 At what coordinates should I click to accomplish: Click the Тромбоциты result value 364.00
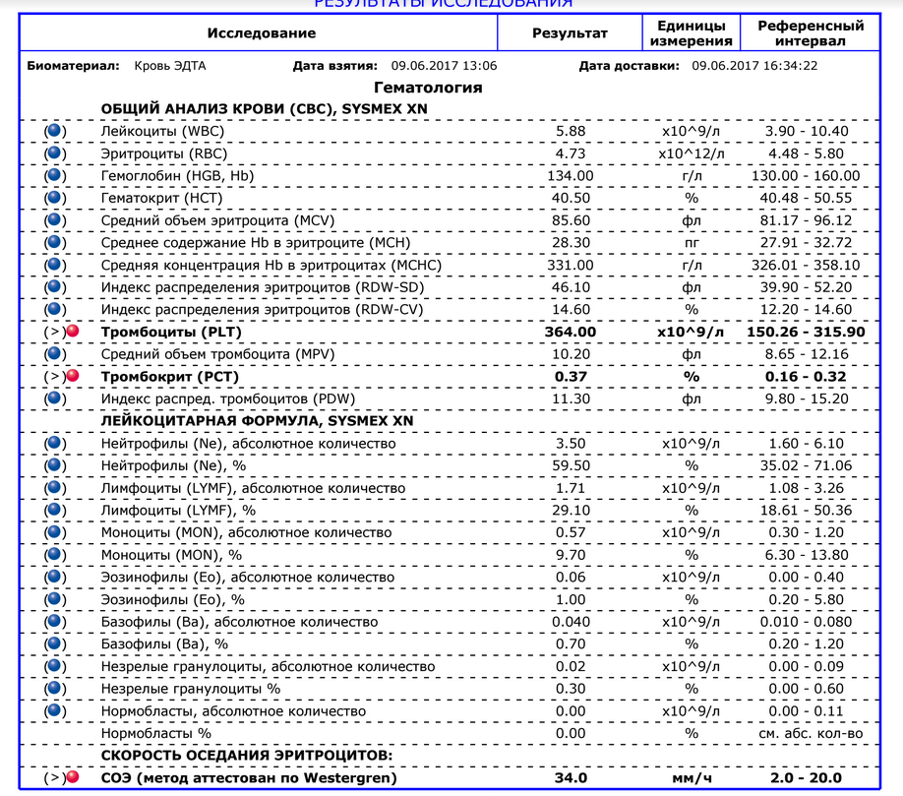coord(570,332)
